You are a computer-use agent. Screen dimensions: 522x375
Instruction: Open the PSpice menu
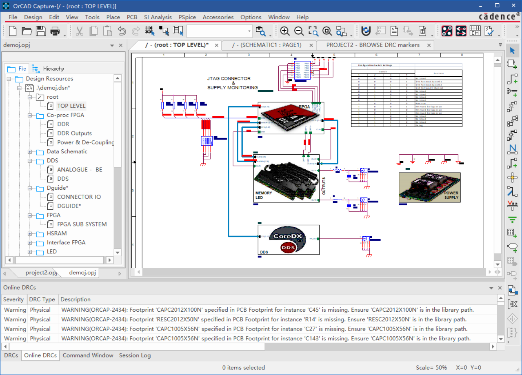[x=187, y=17]
